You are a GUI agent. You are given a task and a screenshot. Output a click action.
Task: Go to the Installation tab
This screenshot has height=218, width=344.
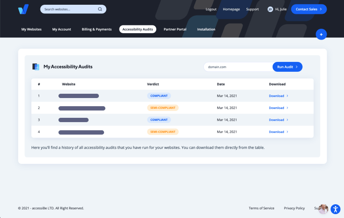point(206,29)
